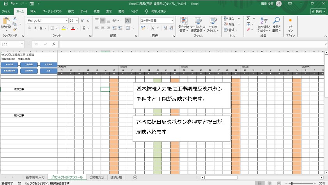
Task: Toggle Wrap Text button
Action: (x=128, y=20)
